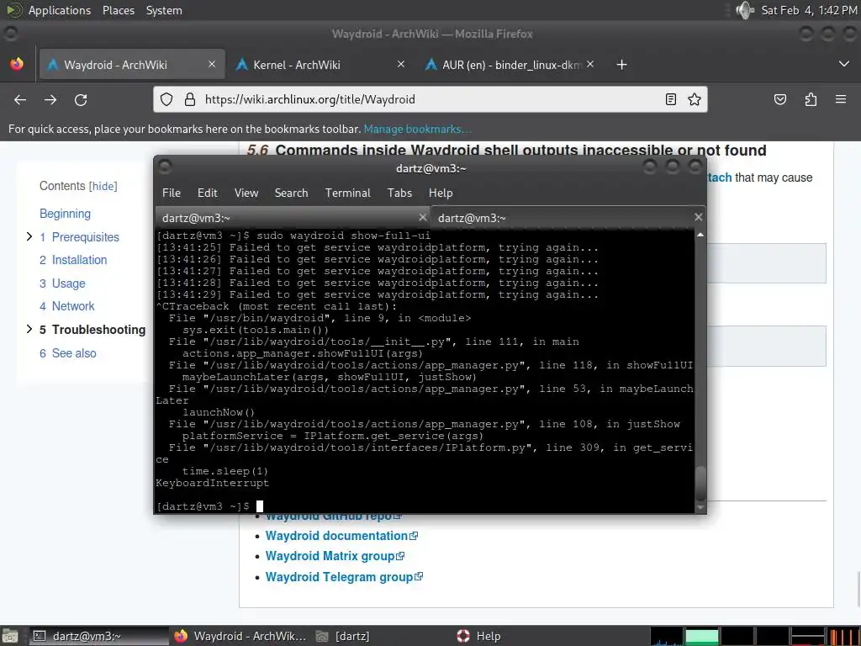Open the Waydroid Matrix group link
The image size is (861, 646).
[x=330, y=556]
